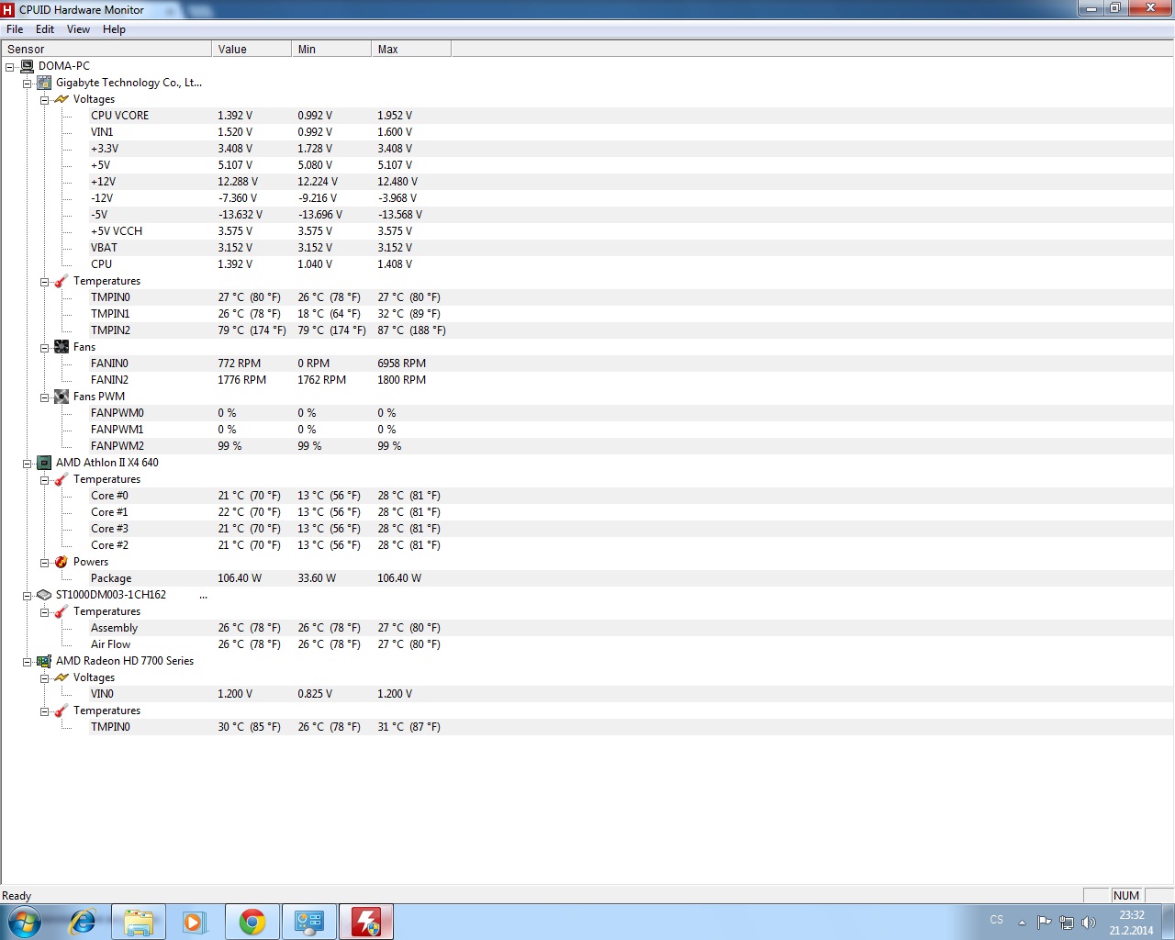The image size is (1175, 940).
Task: Collapse the Powers group
Action: (x=44, y=562)
